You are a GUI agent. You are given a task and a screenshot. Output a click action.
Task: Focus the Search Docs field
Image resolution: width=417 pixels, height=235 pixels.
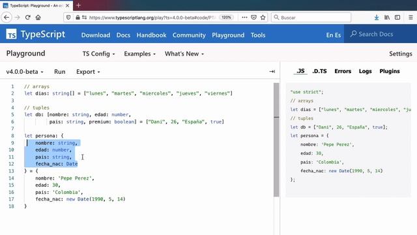381,34
